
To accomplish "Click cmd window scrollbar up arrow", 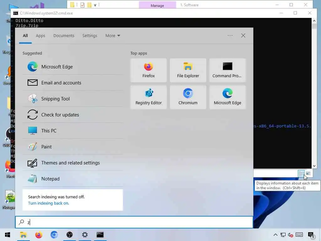I will pos(314,20).
